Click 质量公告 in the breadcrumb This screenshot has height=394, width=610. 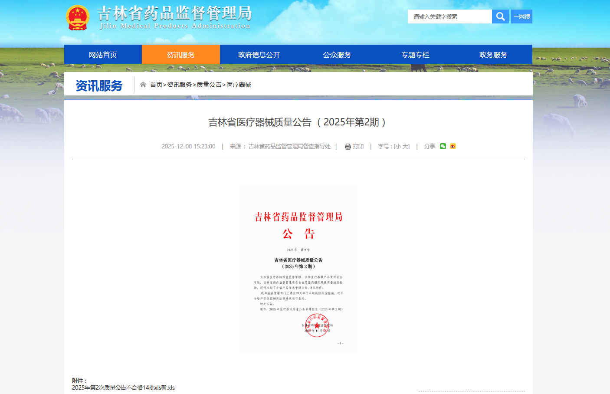point(209,85)
